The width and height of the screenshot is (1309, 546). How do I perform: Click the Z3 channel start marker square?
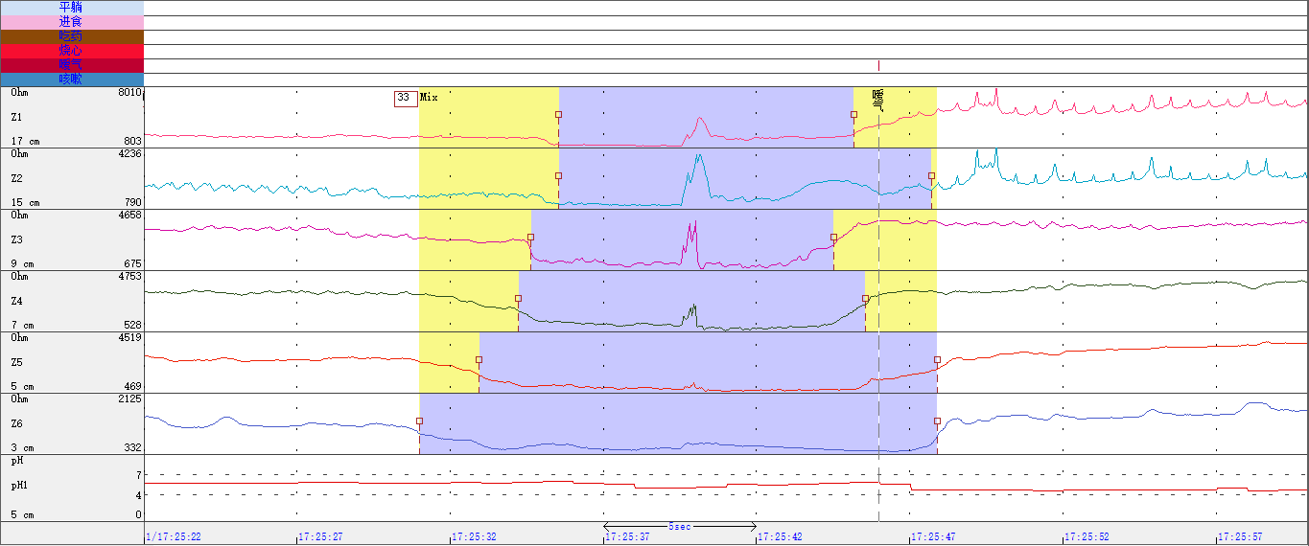click(531, 237)
